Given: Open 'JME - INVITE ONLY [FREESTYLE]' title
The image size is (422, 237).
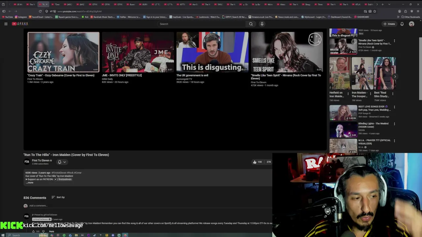Looking at the screenshot, I should tap(122, 75).
